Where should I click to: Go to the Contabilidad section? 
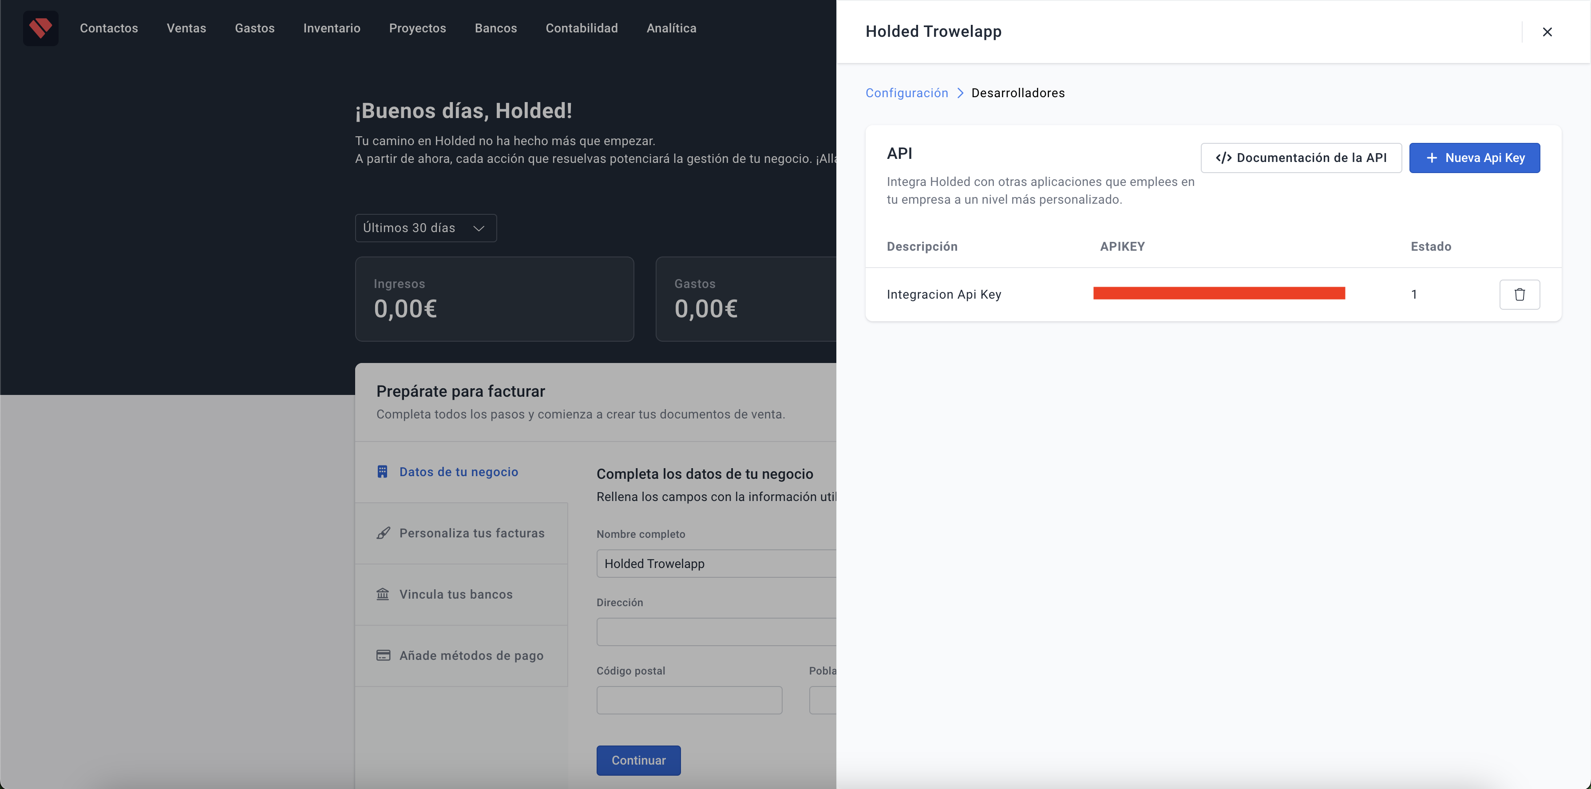581,28
